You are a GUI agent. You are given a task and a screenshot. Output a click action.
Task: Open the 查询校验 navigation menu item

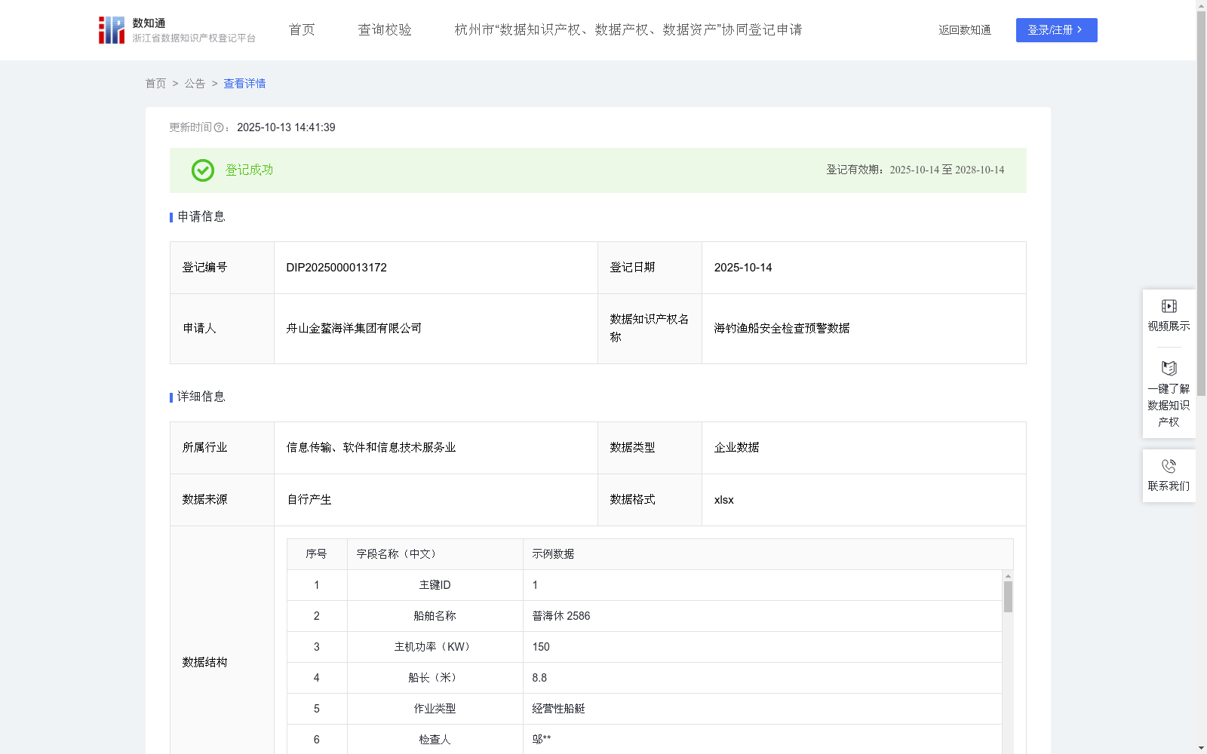click(385, 30)
